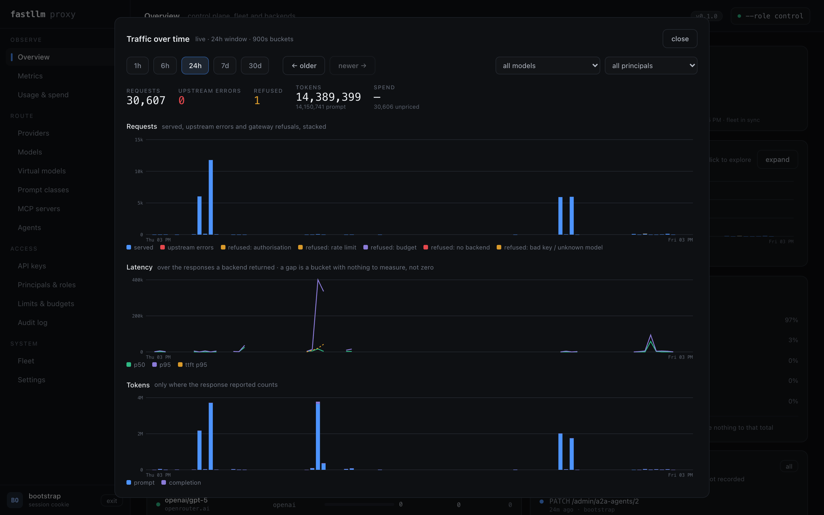
Task: Go to older traffic data
Action: coord(304,66)
